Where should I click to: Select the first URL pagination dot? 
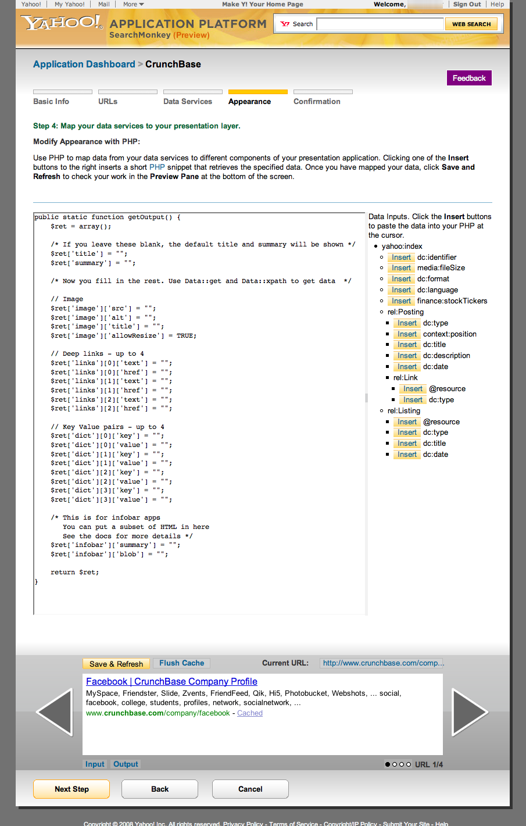(x=388, y=764)
